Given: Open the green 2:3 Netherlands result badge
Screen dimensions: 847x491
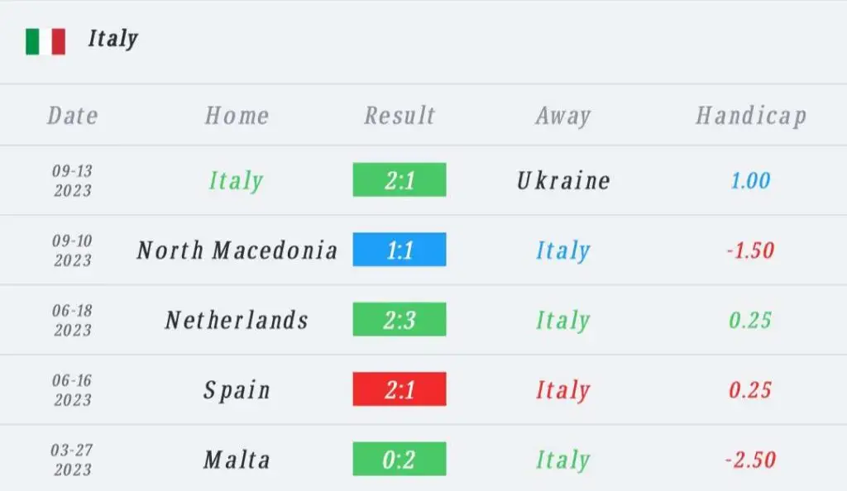Looking at the screenshot, I should coord(400,319).
